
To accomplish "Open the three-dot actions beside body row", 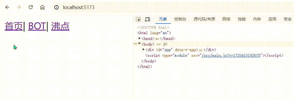I will pyautogui.click(x=135, y=44).
